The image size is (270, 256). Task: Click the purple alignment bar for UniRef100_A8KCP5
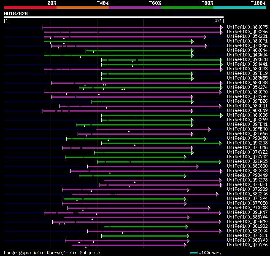tap(132, 27)
